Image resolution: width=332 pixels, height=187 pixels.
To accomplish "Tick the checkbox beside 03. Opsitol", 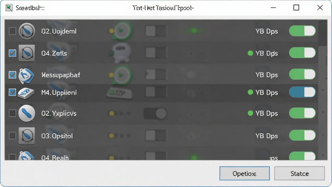I will [x=12, y=135].
